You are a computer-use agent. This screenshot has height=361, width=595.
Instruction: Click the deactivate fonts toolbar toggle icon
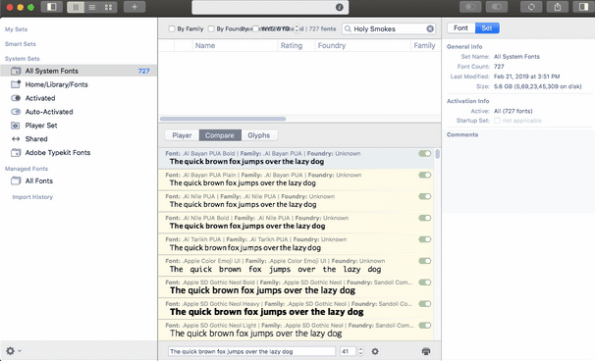[470, 7]
